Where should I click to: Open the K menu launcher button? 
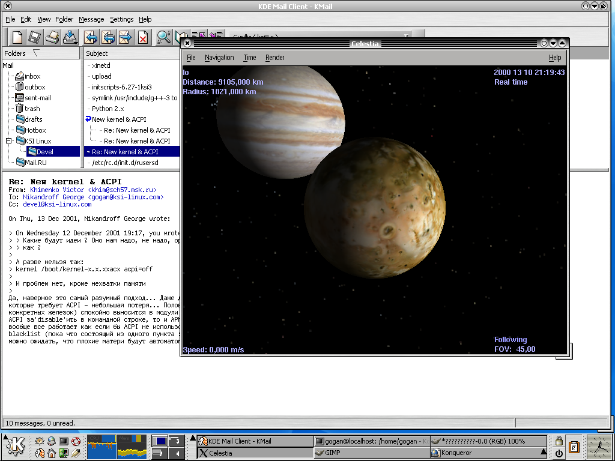[x=16, y=446]
